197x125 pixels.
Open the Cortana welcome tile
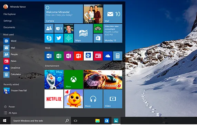[x=64, y=14]
